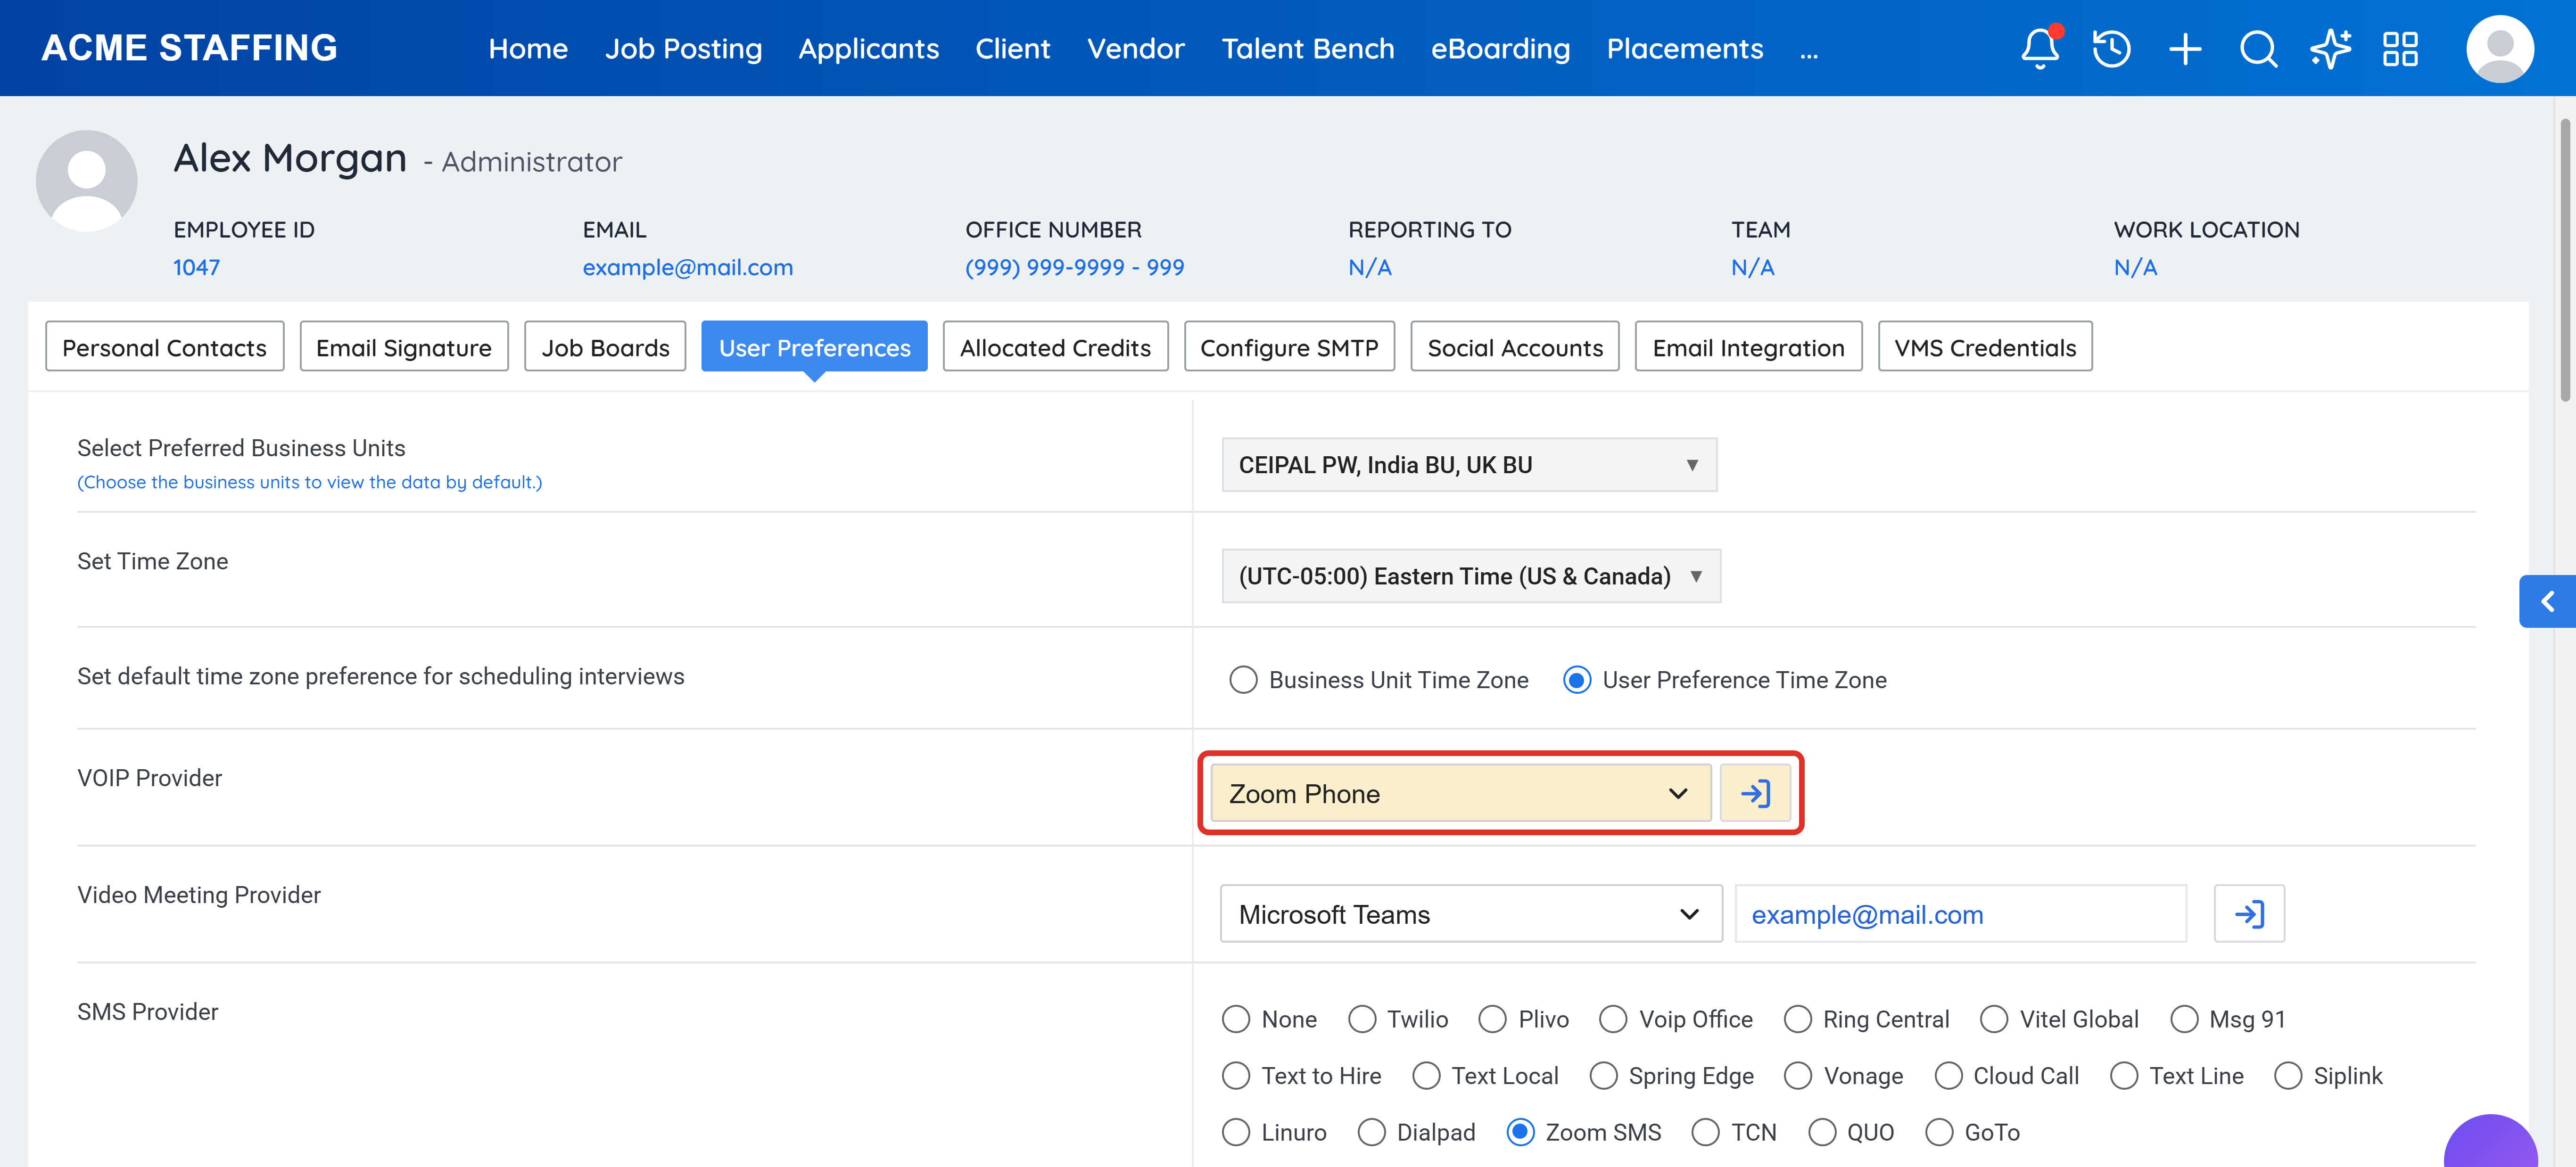Viewport: 2576px width, 1167px height.
Task: Open the notifications bell
Action: 2040,48
